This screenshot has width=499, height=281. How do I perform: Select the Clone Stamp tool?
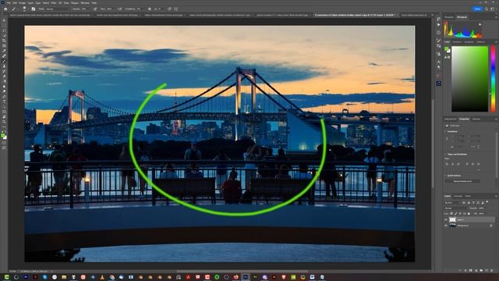point(4,66)
